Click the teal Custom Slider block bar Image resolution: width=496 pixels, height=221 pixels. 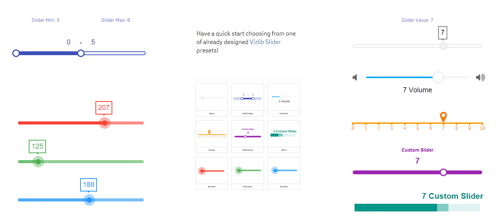click(x=417, y=208)
